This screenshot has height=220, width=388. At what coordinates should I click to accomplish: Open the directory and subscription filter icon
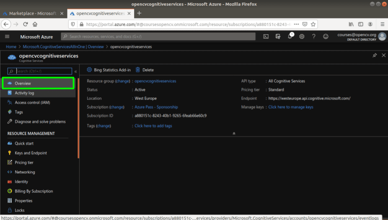[278, 36]
